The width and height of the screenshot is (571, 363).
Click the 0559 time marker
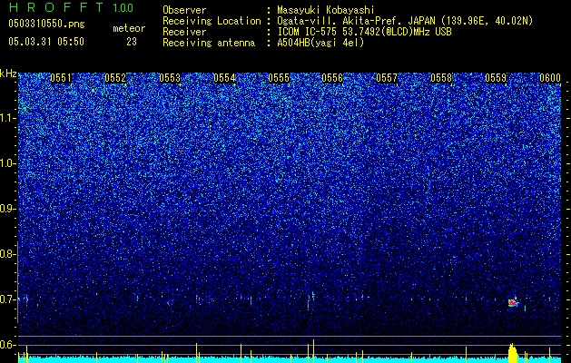click(x=496, y=78)
